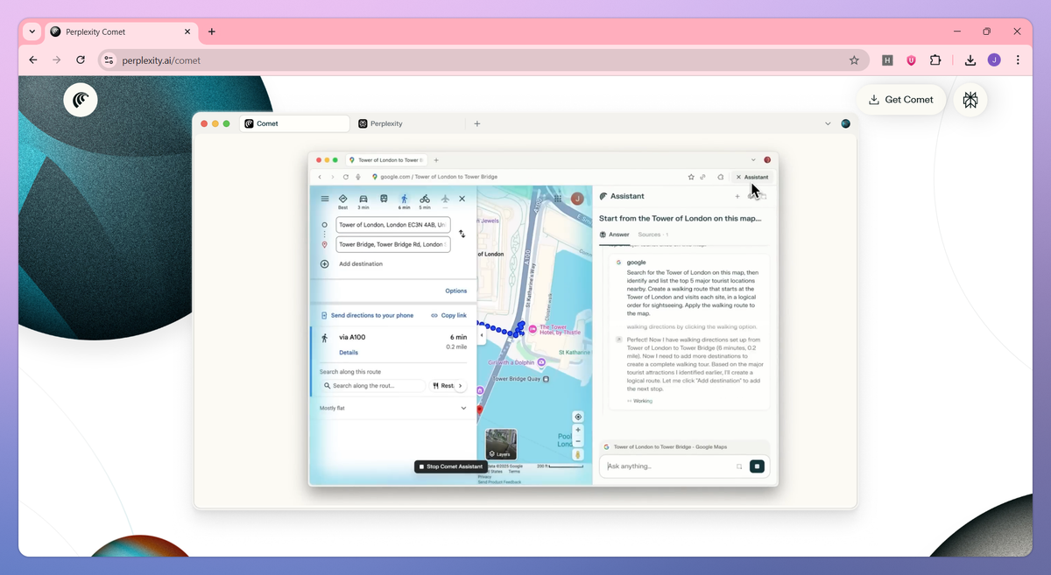This screenshot has height=575, width=1051.
Task: Click the X Assistant button in Comet toolbar
Action: [752, 177]
